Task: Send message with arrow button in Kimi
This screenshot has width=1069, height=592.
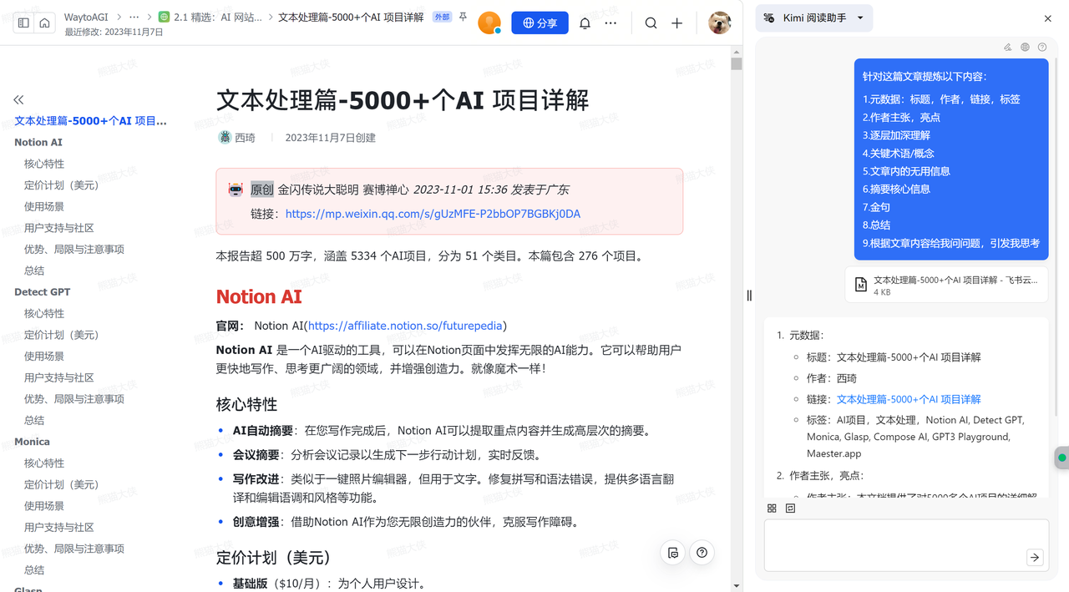Action: coord(1035,557)
